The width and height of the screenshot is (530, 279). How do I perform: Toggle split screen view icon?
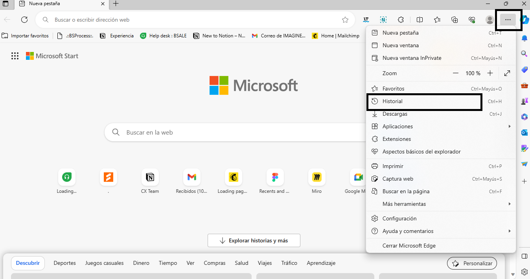(x=420, y=20)
